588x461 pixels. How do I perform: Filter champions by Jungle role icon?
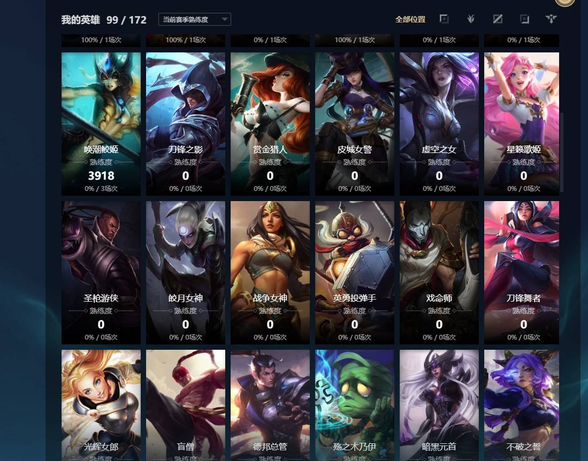click(x=471, y=19)
